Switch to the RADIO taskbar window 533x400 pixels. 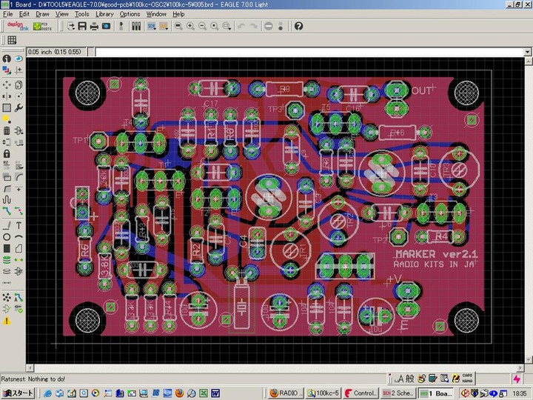click(x=284, y=393)
